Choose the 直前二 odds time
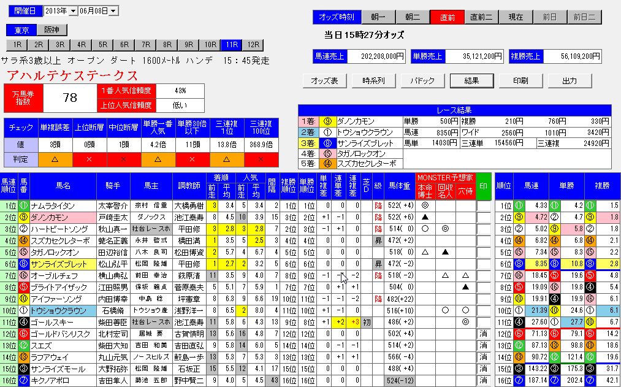621x387 pixels. (481, 17)
